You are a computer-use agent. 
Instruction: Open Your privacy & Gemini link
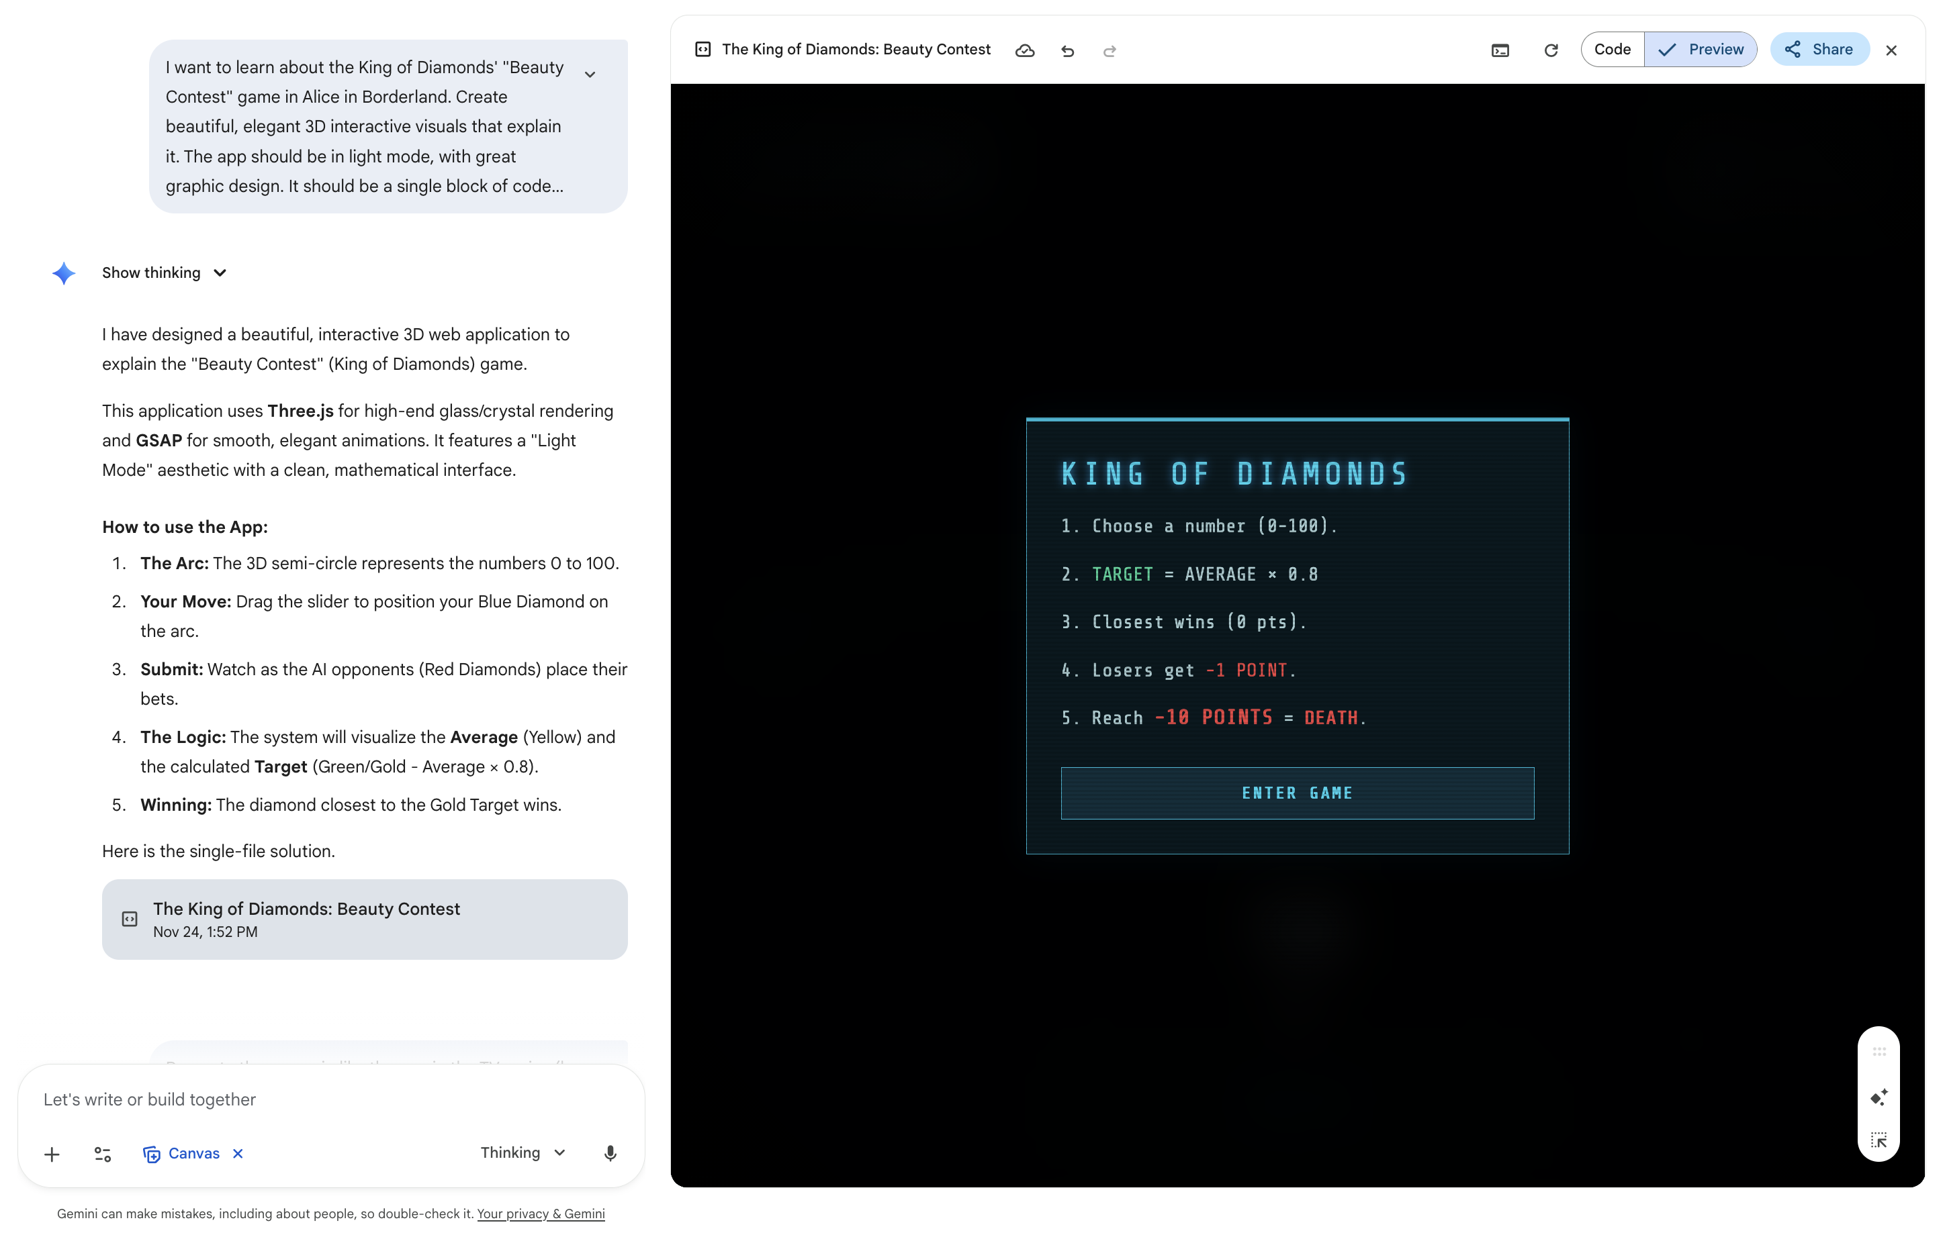[x=541, y=1213]
